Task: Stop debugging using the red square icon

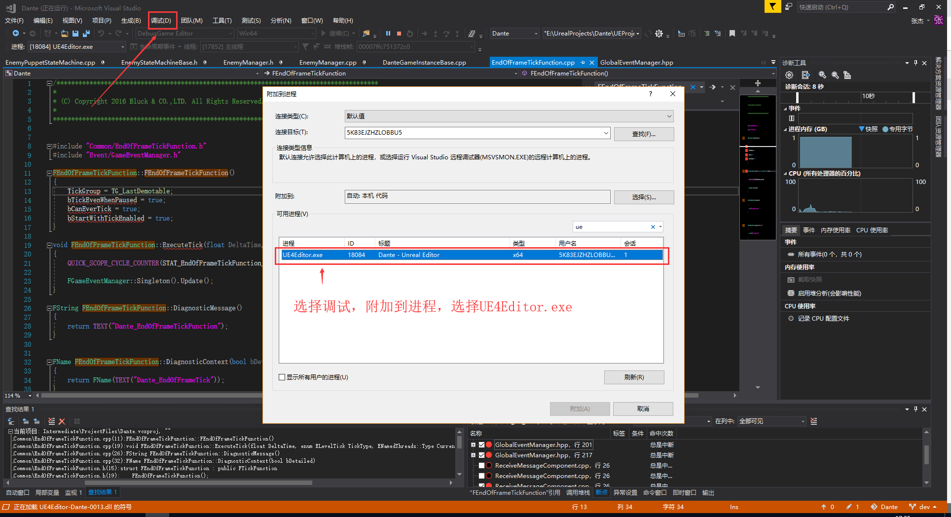Action: [400, 33]
